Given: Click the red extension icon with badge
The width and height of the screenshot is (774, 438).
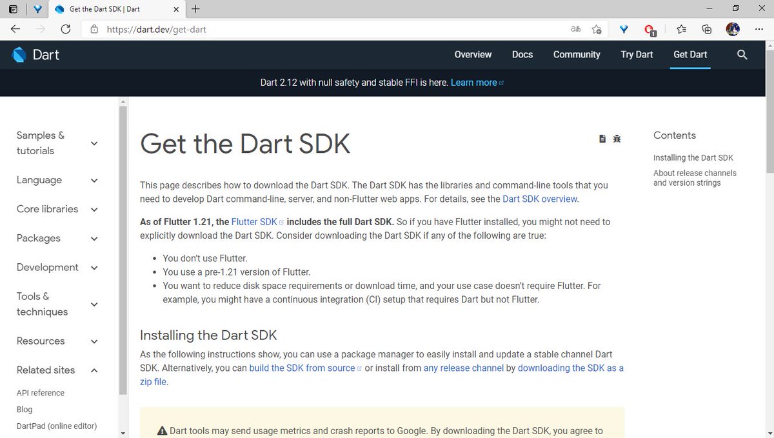Looking at the screenshot, I should coord(651,30).
